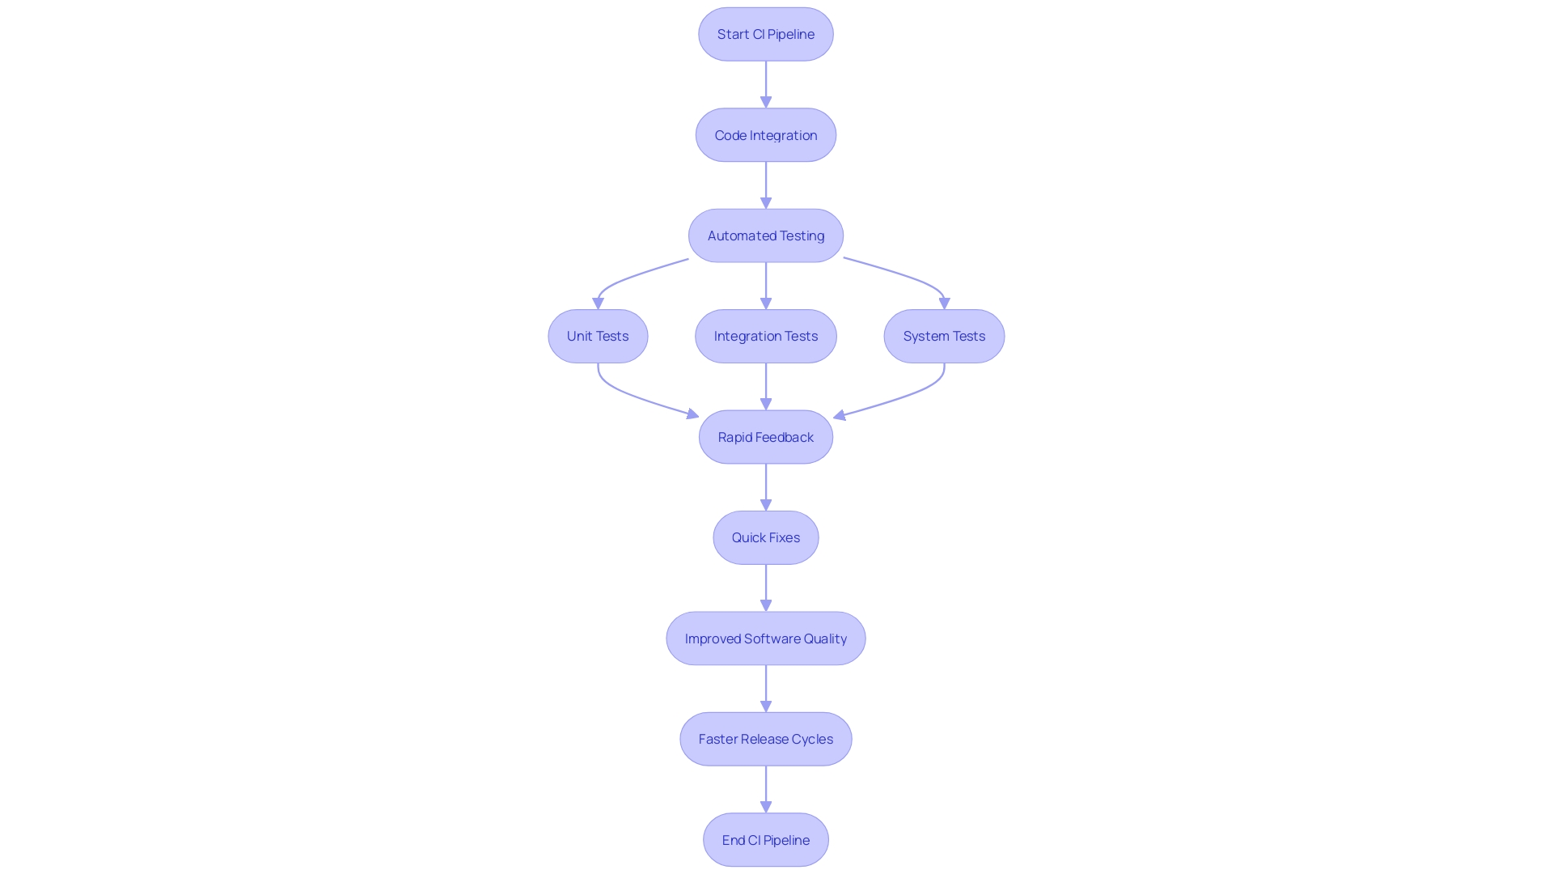Select the Quick Fixes node

[x=766, y=537]
